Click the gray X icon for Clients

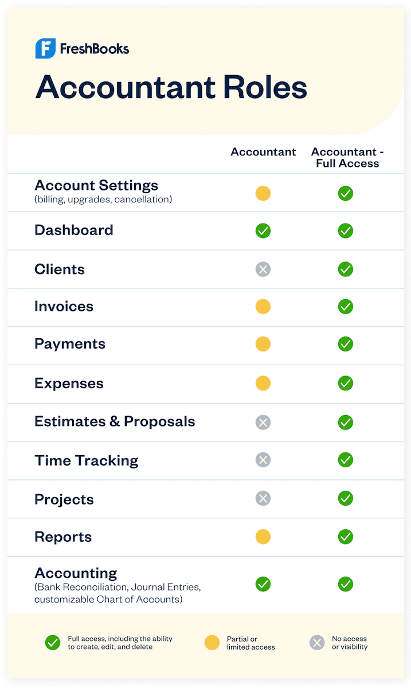[x=263, y=269]
